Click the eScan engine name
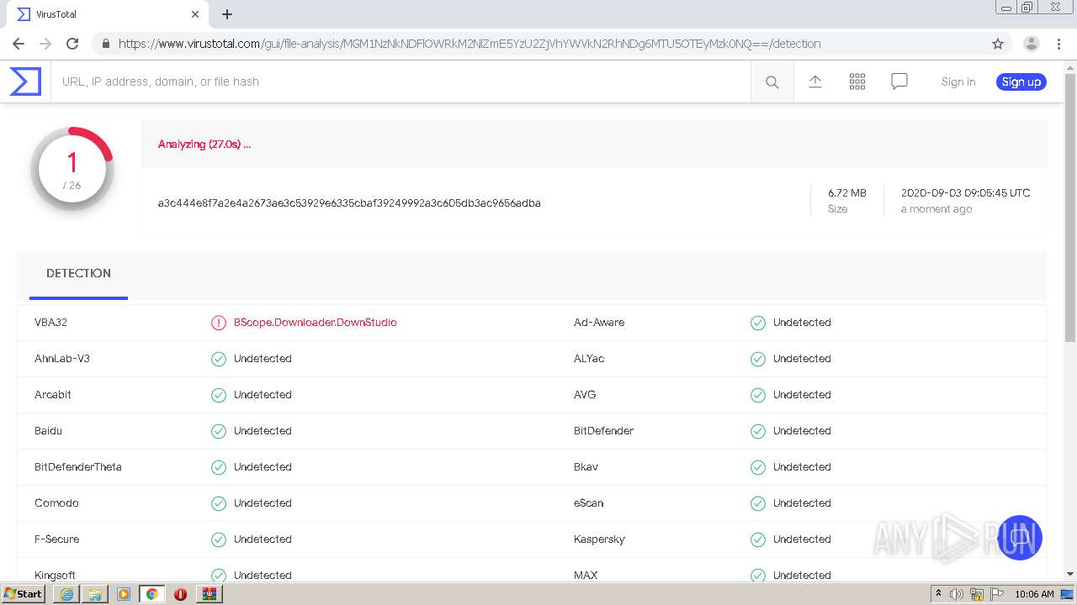Viewport: 1077px width, 605px height. 589,503
